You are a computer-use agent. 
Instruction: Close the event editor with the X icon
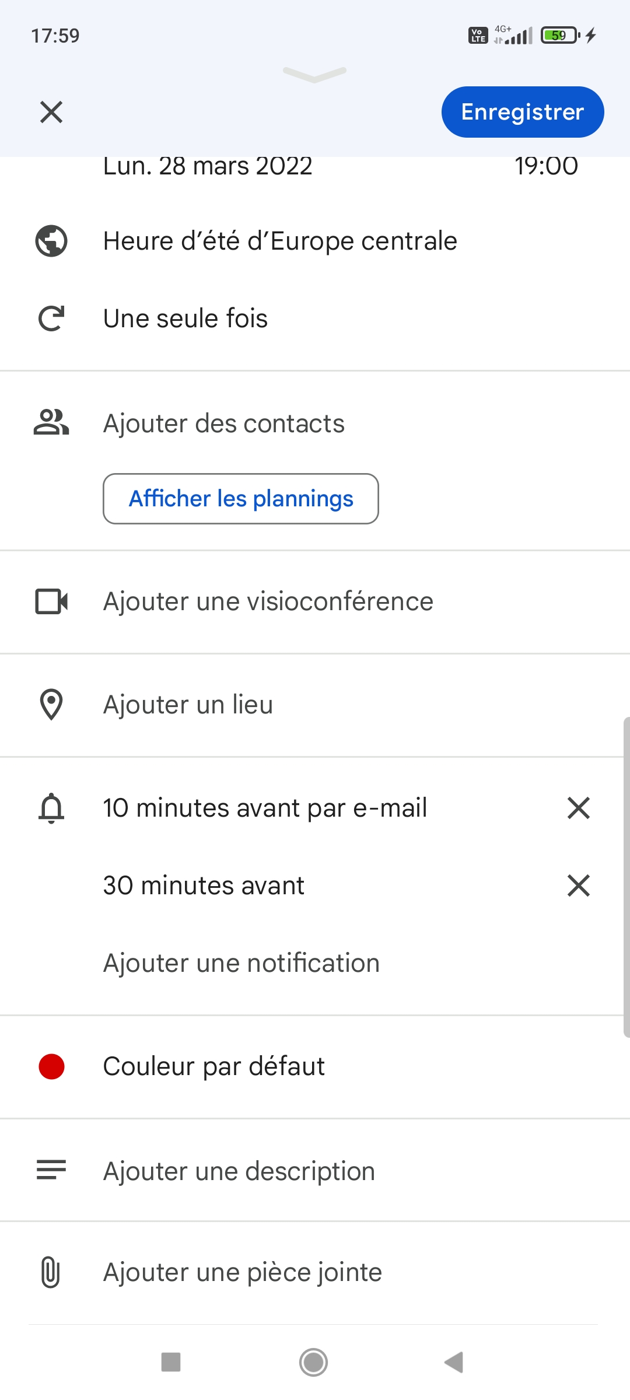pyautogui.click(x=51, y=112)
